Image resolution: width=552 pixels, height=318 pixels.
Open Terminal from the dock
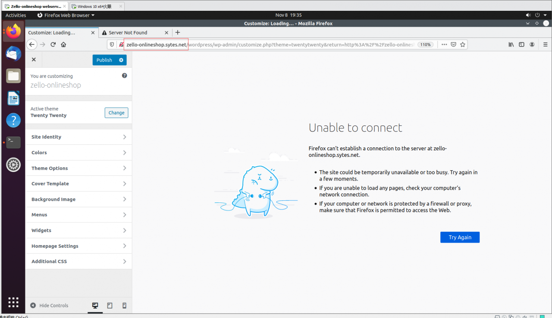(x=13, y=142)
